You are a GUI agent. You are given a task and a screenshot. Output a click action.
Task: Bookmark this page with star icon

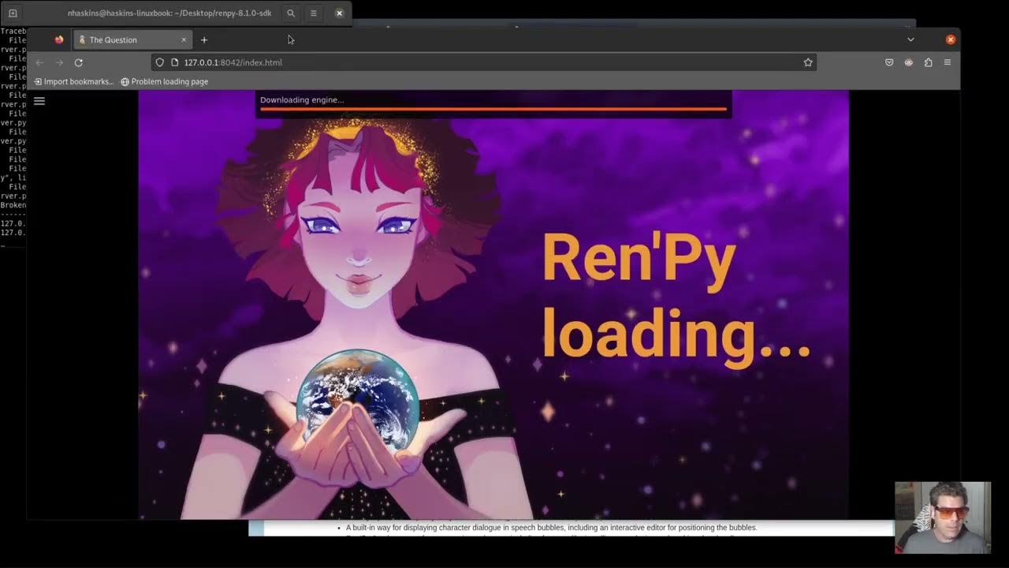pyautogui.click(x=808, y=62)
